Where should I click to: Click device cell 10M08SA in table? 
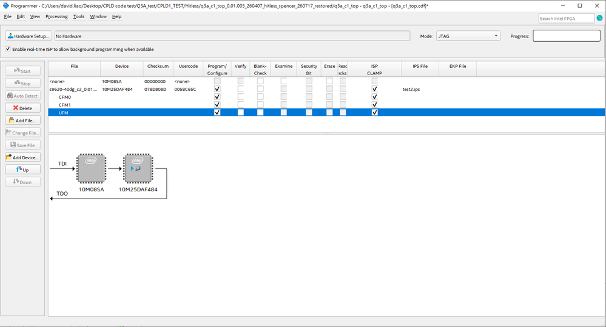point(112,81)
